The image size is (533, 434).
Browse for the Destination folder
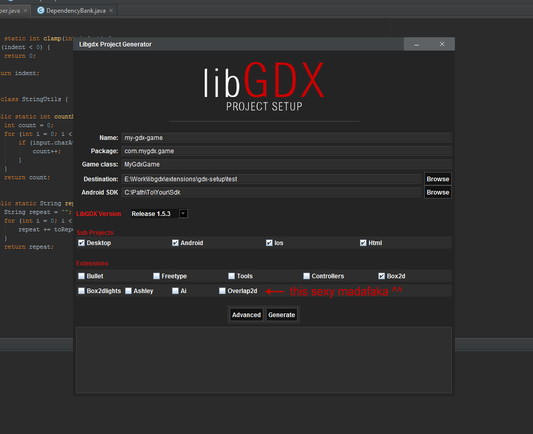[x=438, y=179]
